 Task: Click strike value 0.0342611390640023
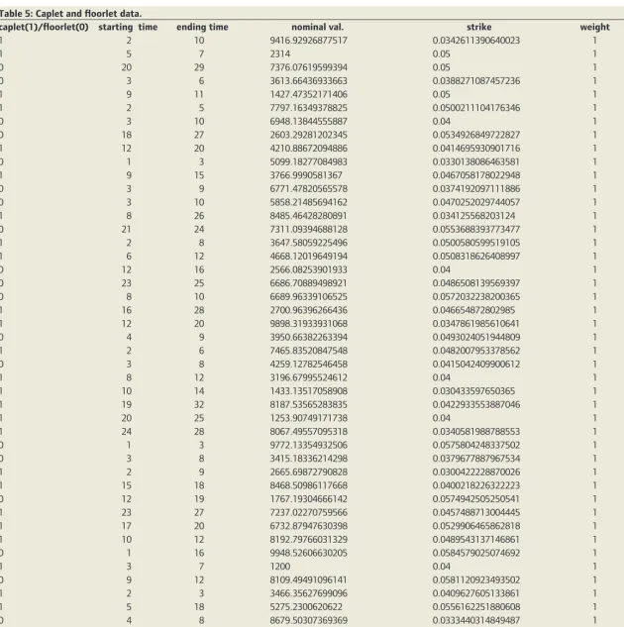point(476,41)
